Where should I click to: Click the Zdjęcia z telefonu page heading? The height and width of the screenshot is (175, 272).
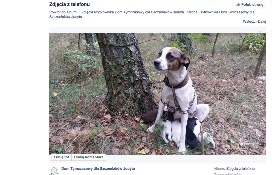(70, 4)
